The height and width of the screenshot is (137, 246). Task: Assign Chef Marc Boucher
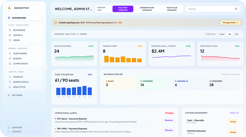(233, 132)
